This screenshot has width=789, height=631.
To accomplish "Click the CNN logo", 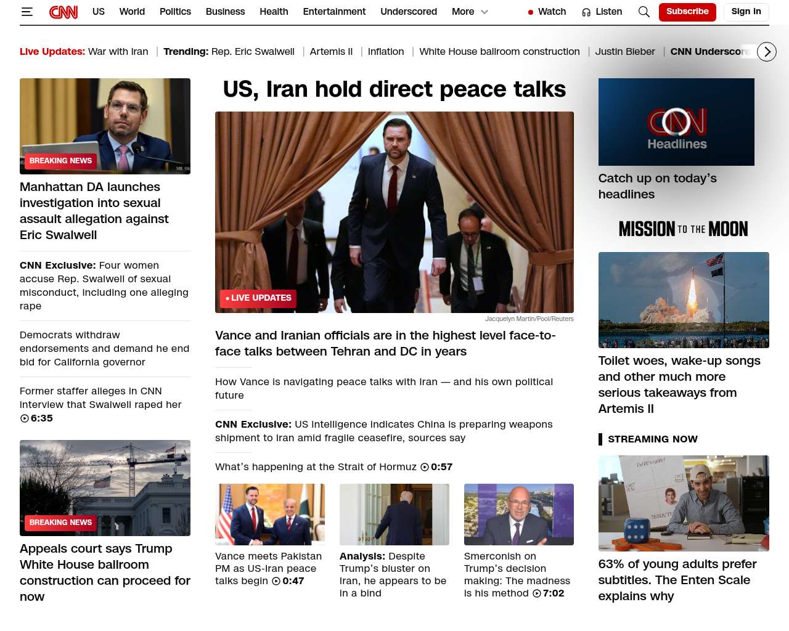I will 63,12.
